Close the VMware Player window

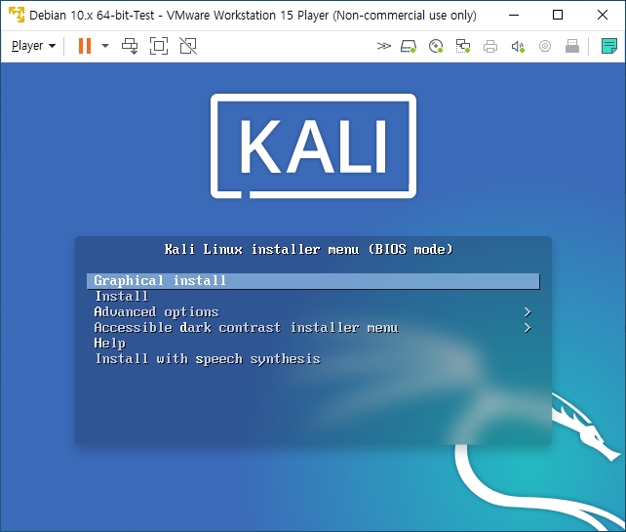tap(603, 16)
